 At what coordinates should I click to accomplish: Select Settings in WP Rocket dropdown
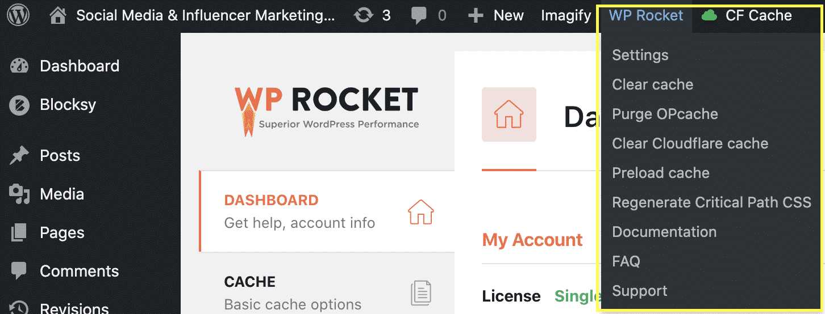click(640, 55)
